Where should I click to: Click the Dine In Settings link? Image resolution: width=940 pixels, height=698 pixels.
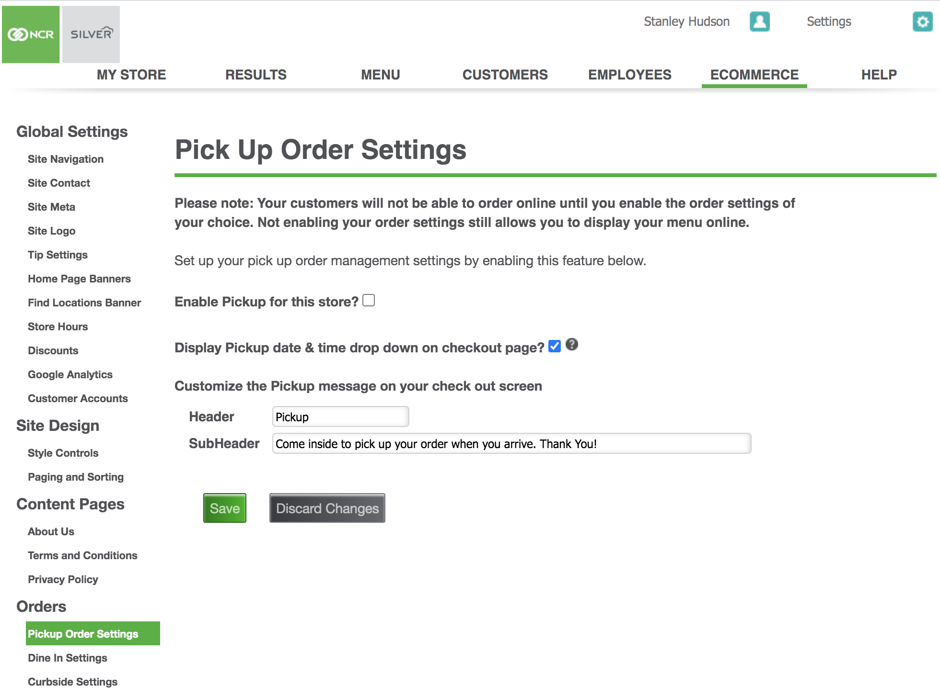[68, 658]
